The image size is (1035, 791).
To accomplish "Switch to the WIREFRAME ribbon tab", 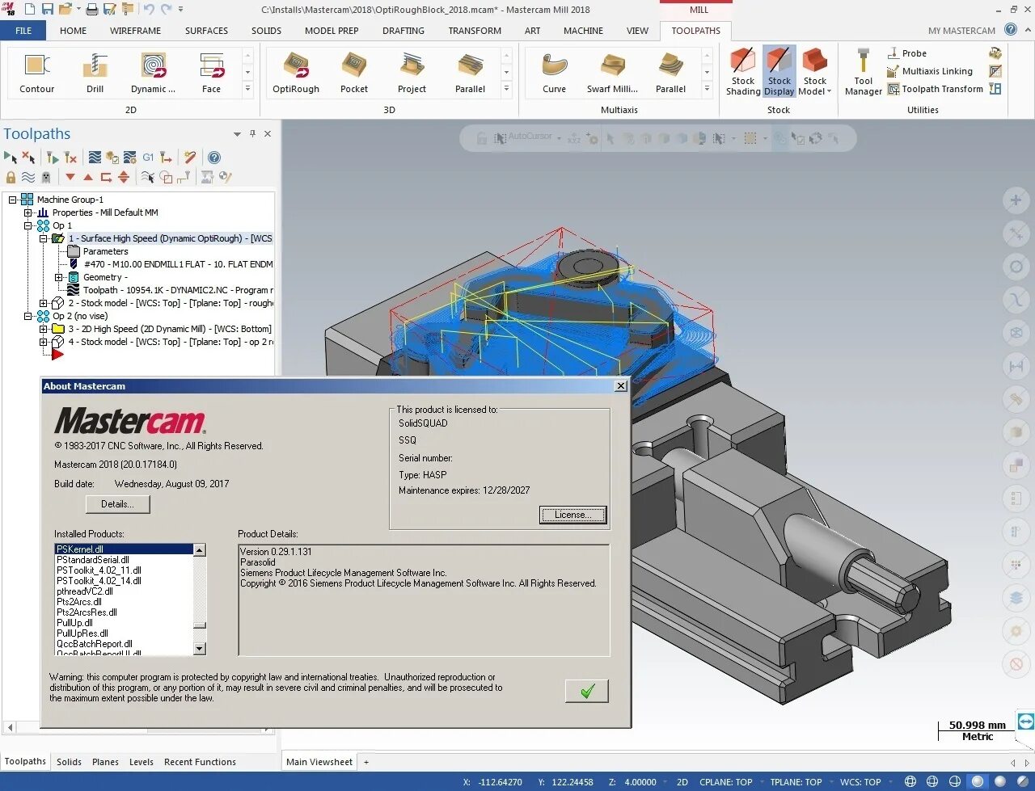I will [x=135, y=31].
